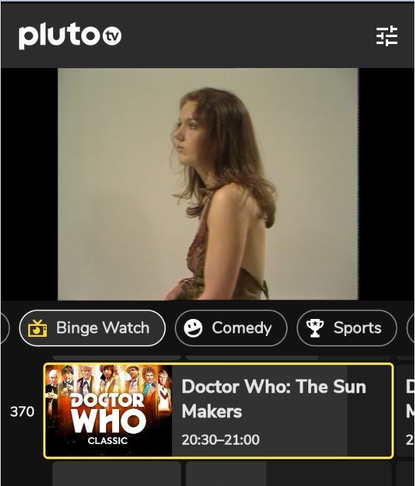Click the Comedy smiley face icon

(193, 329)
